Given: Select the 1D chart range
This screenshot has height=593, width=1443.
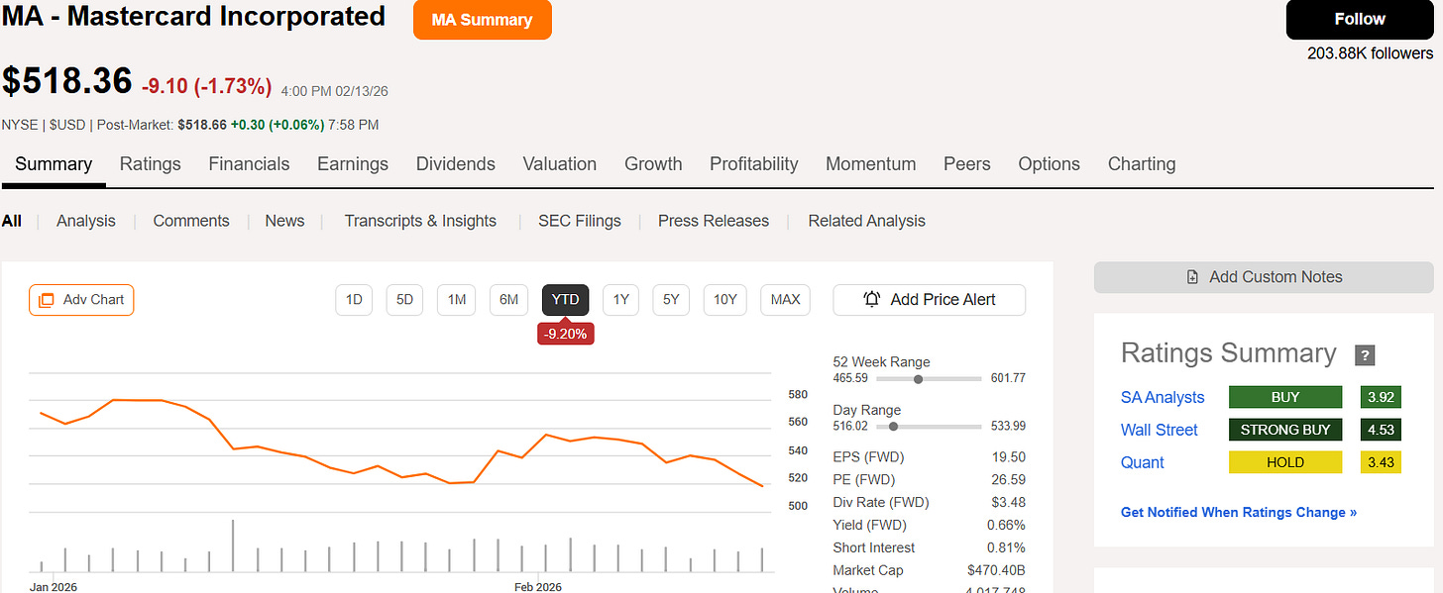Looking at the screenshot, I should point(354,300).
